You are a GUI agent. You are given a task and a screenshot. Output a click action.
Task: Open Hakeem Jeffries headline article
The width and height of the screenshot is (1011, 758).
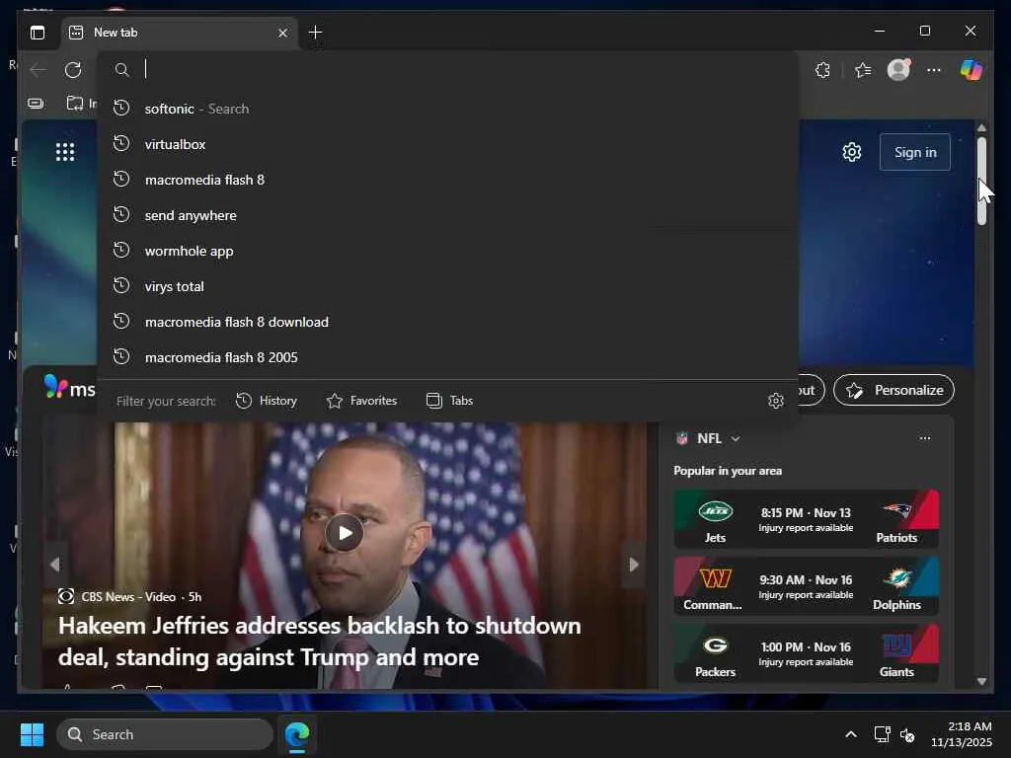319,642
